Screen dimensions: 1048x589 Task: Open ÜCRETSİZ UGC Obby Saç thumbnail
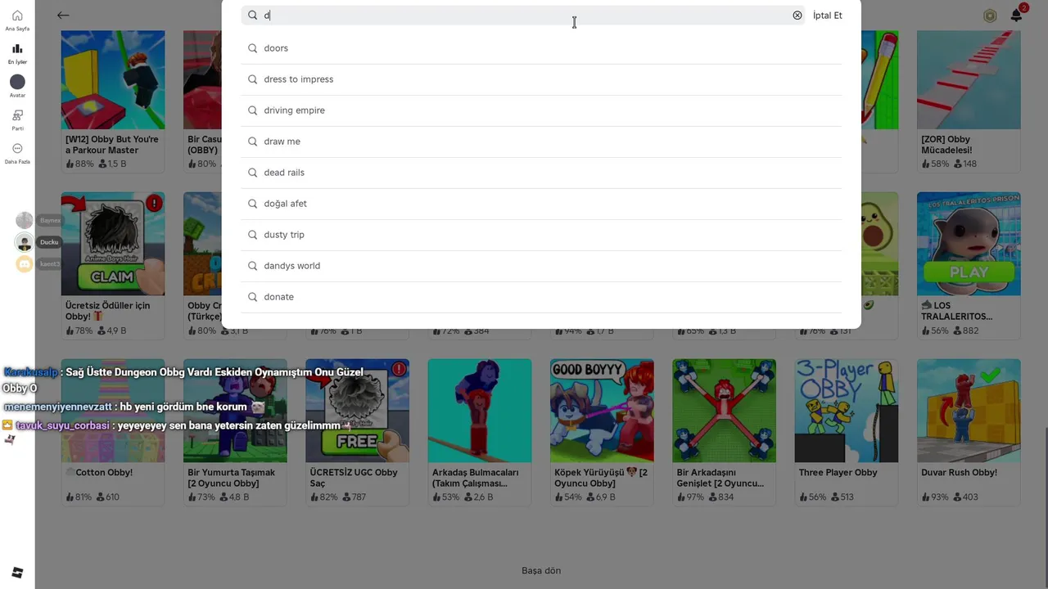(357, 411)
